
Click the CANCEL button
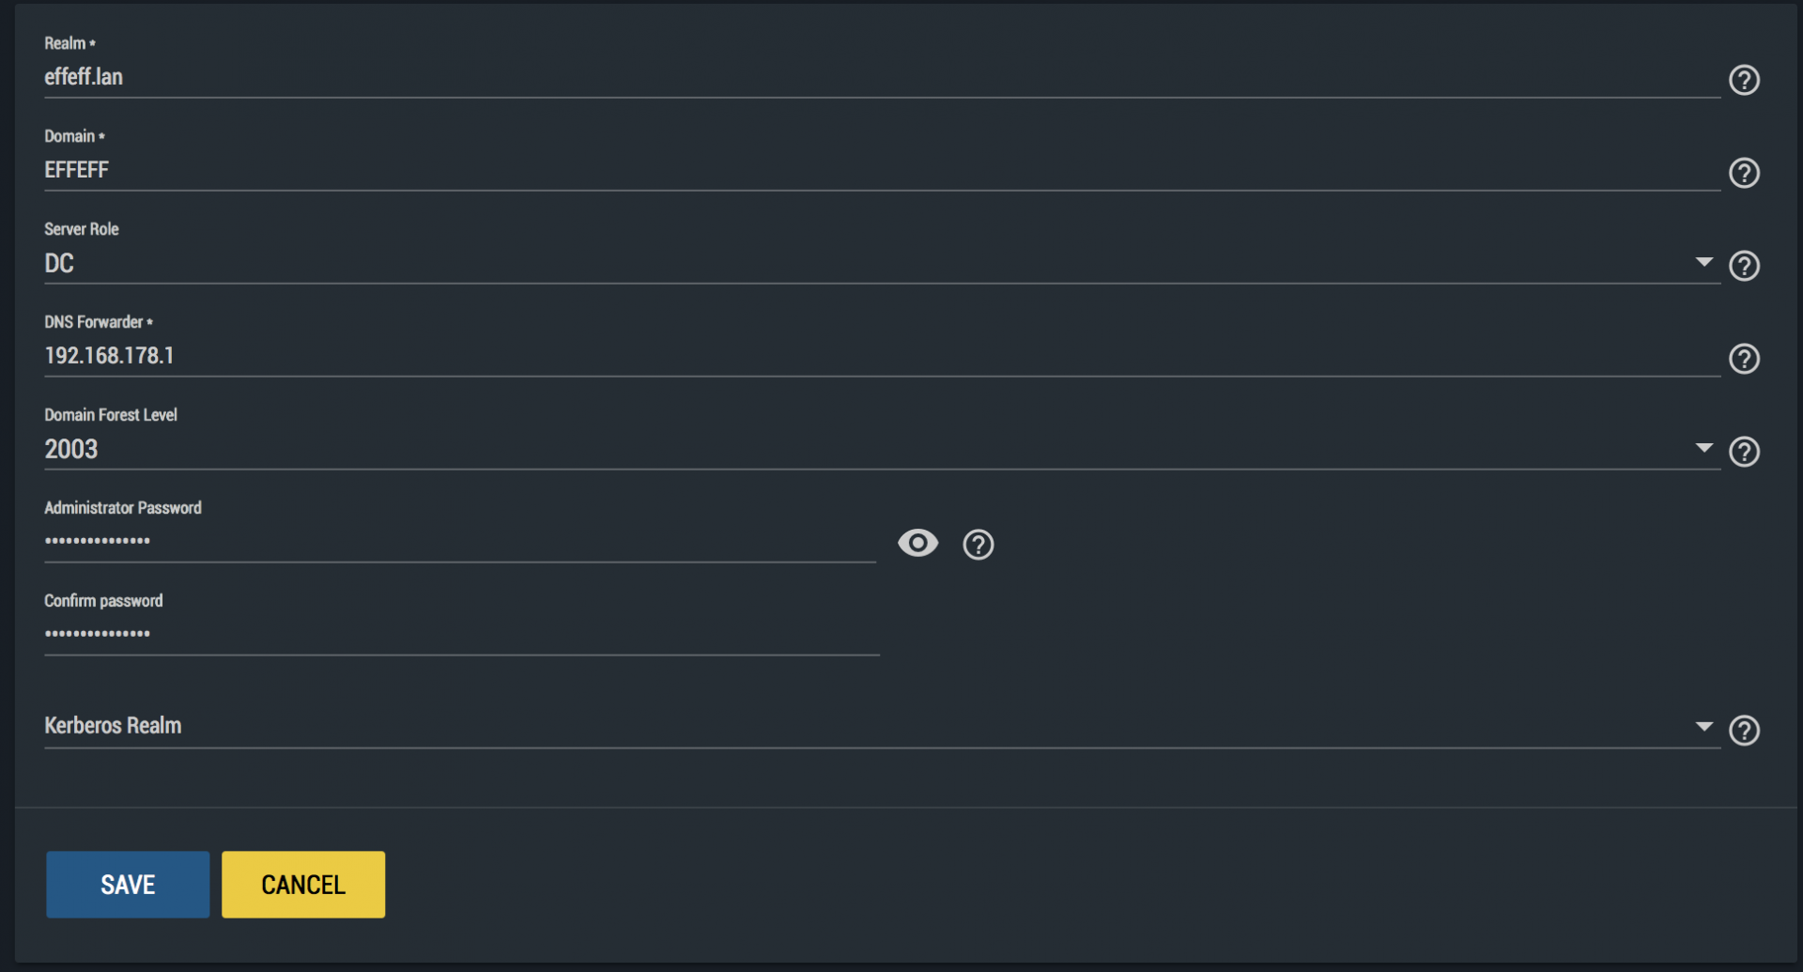[302, 885]
